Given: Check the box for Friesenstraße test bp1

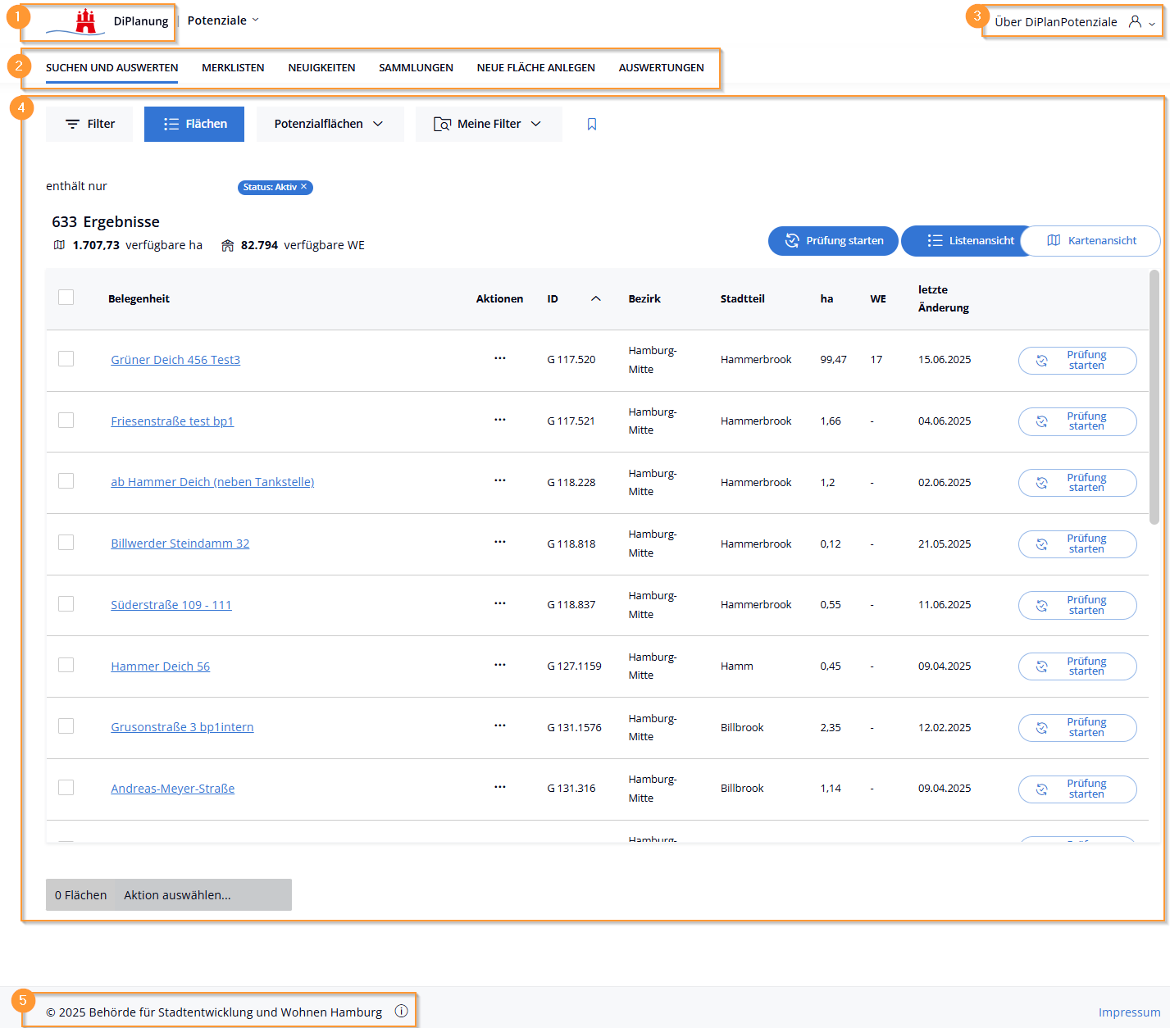Looking at the screenshot, I should (66, 420).
